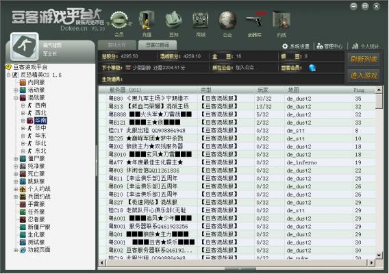This screenshot has width=389, height=274.
Task: Select server row 粤M001 服务器联系Q461923256
Action: [x=237, y=226]
